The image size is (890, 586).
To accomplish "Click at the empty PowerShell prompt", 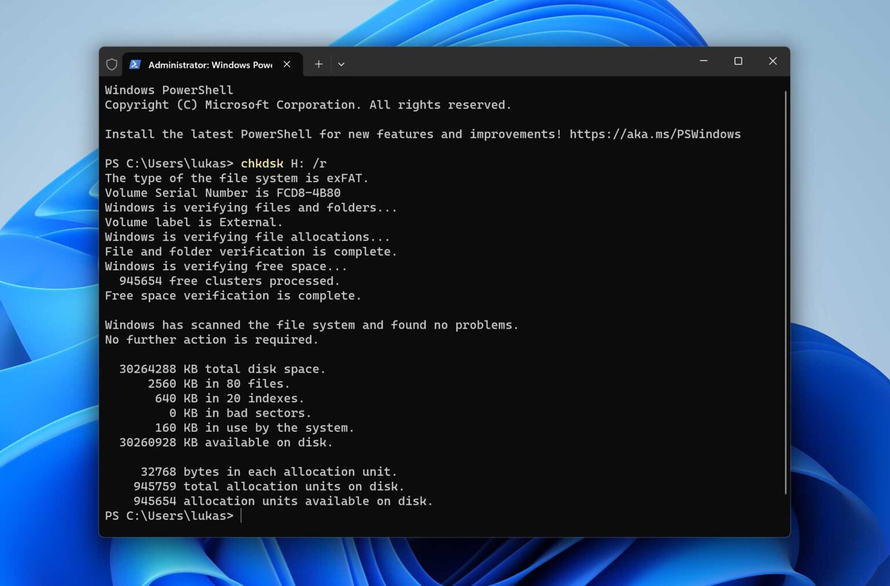I will pos(174,515).
